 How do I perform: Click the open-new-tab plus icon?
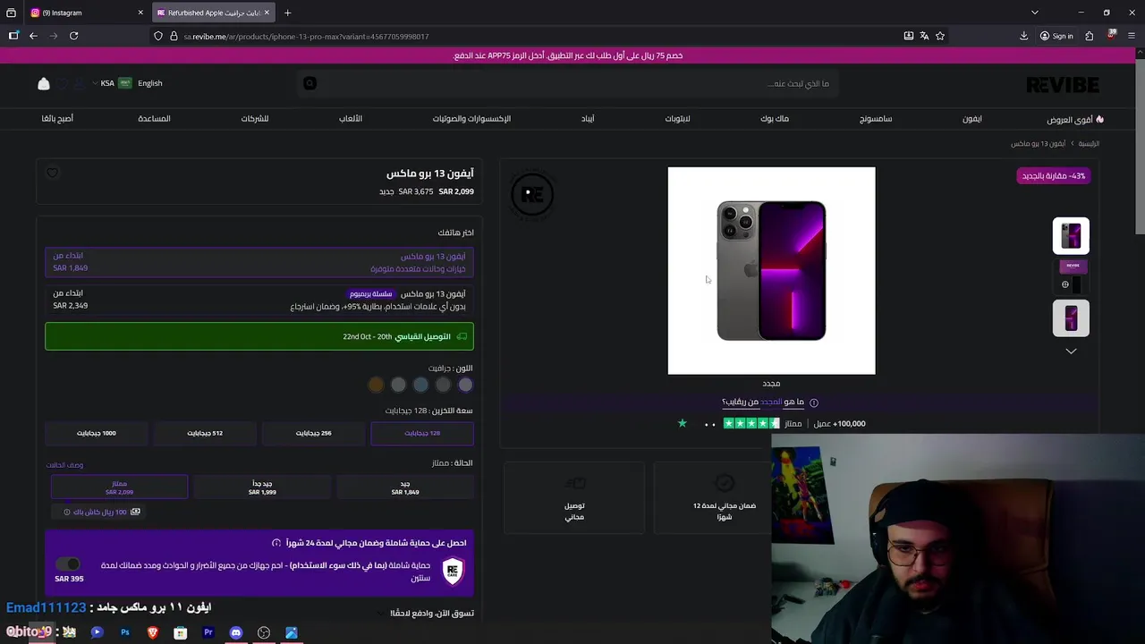tap(287, 13)
